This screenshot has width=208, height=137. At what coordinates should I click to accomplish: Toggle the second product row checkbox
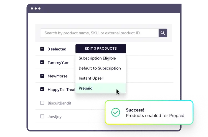tap(42, 76)
